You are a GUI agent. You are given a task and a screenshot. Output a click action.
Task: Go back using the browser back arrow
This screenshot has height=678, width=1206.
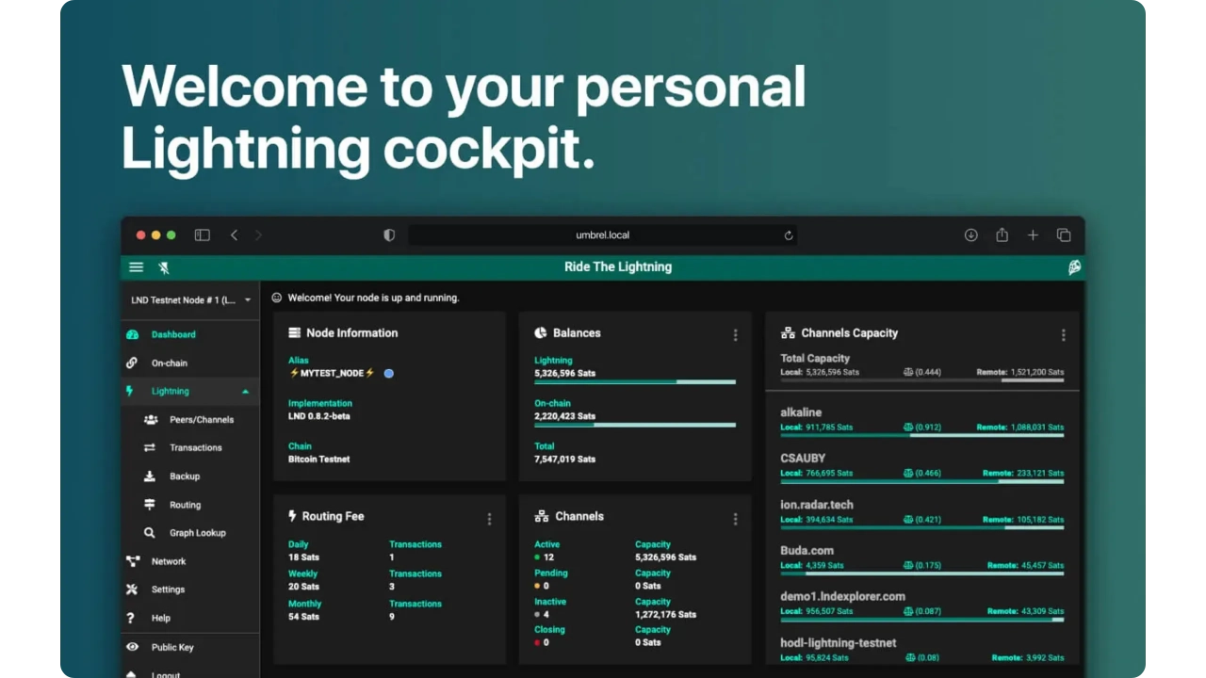click(x=234, y=235)
